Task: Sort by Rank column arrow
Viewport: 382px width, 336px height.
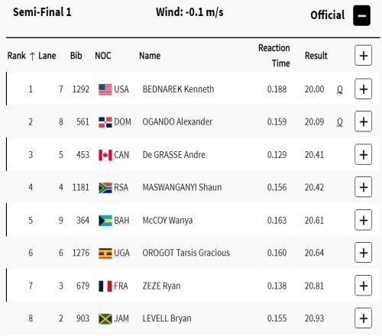Action: click(x=32, y=57)
